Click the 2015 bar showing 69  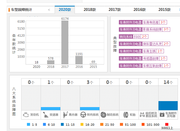click(x=93, y=64)
